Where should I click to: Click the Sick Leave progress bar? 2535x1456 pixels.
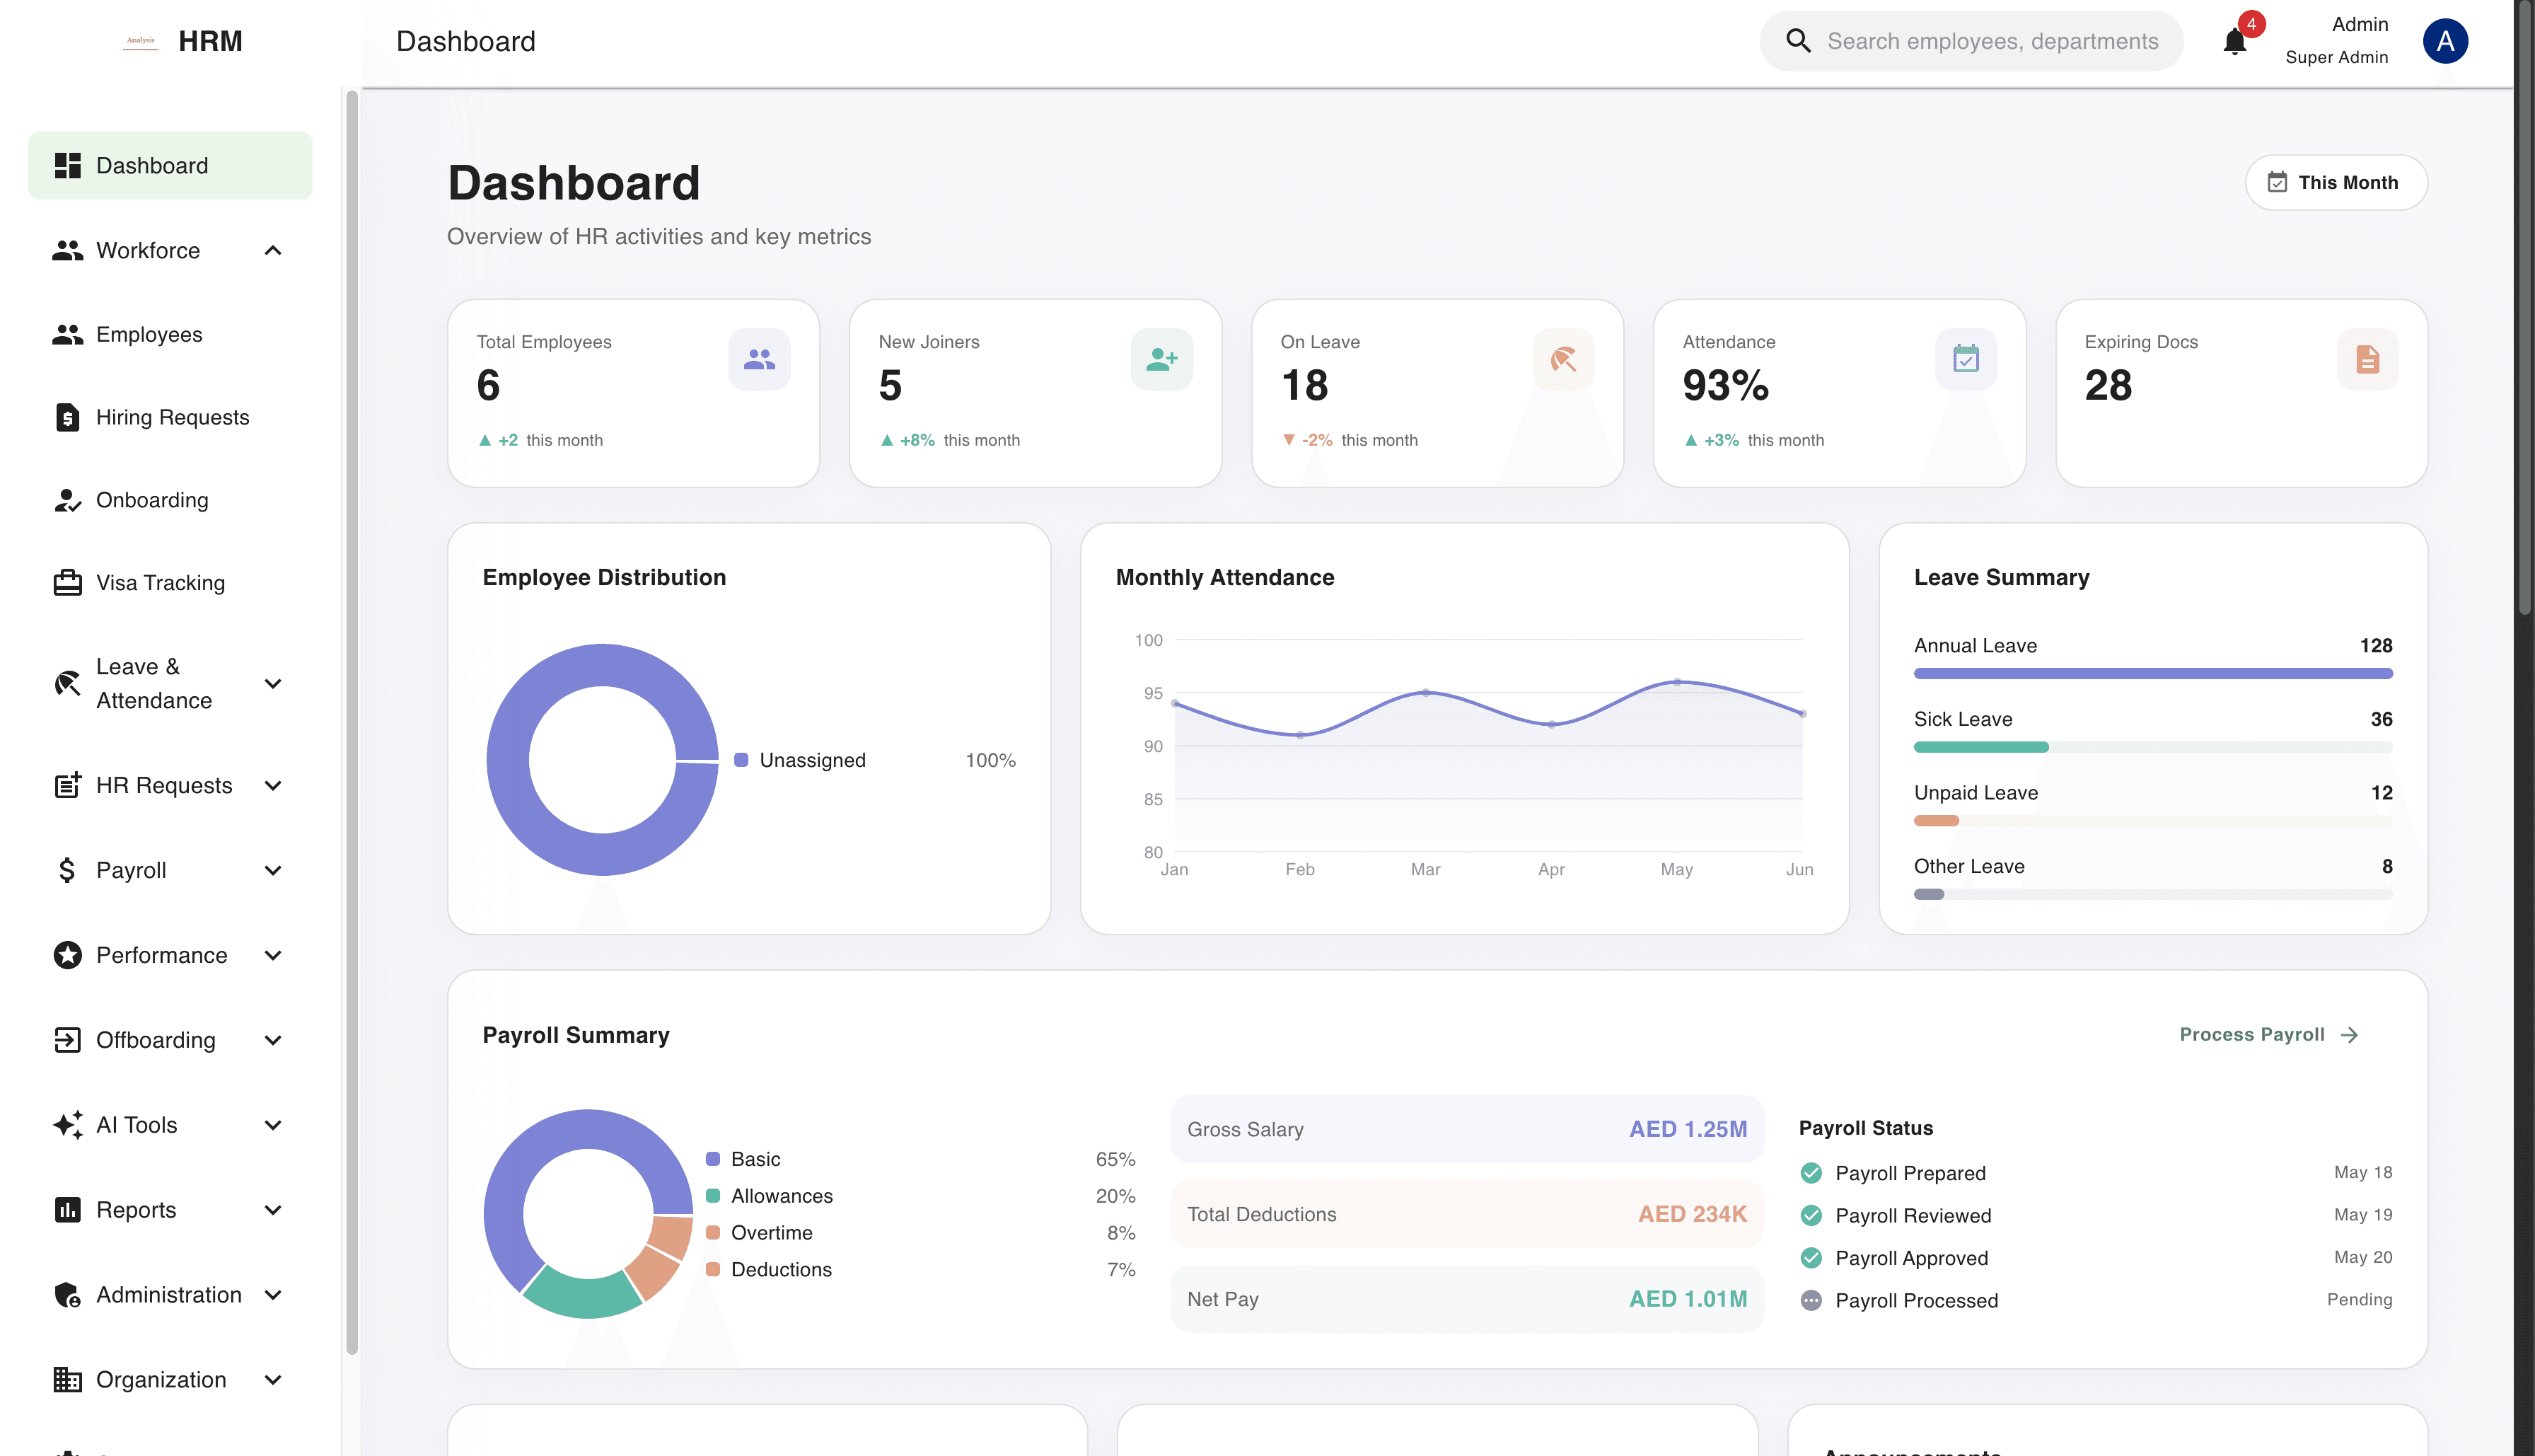(x=2152, y=747)
